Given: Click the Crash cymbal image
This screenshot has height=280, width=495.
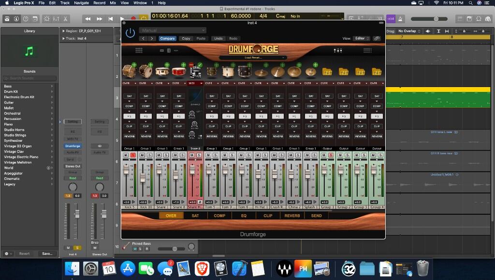Looking at the screenshot, I should click(x=277, y=72).
